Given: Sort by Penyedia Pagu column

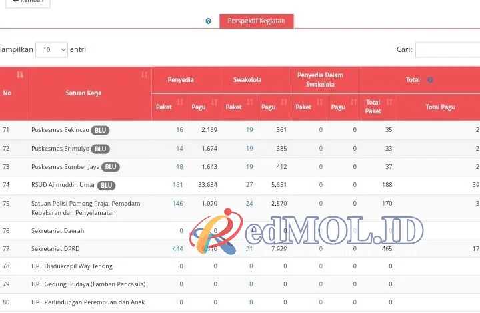Looking at the screenshot, I should (x=214, y=102).
